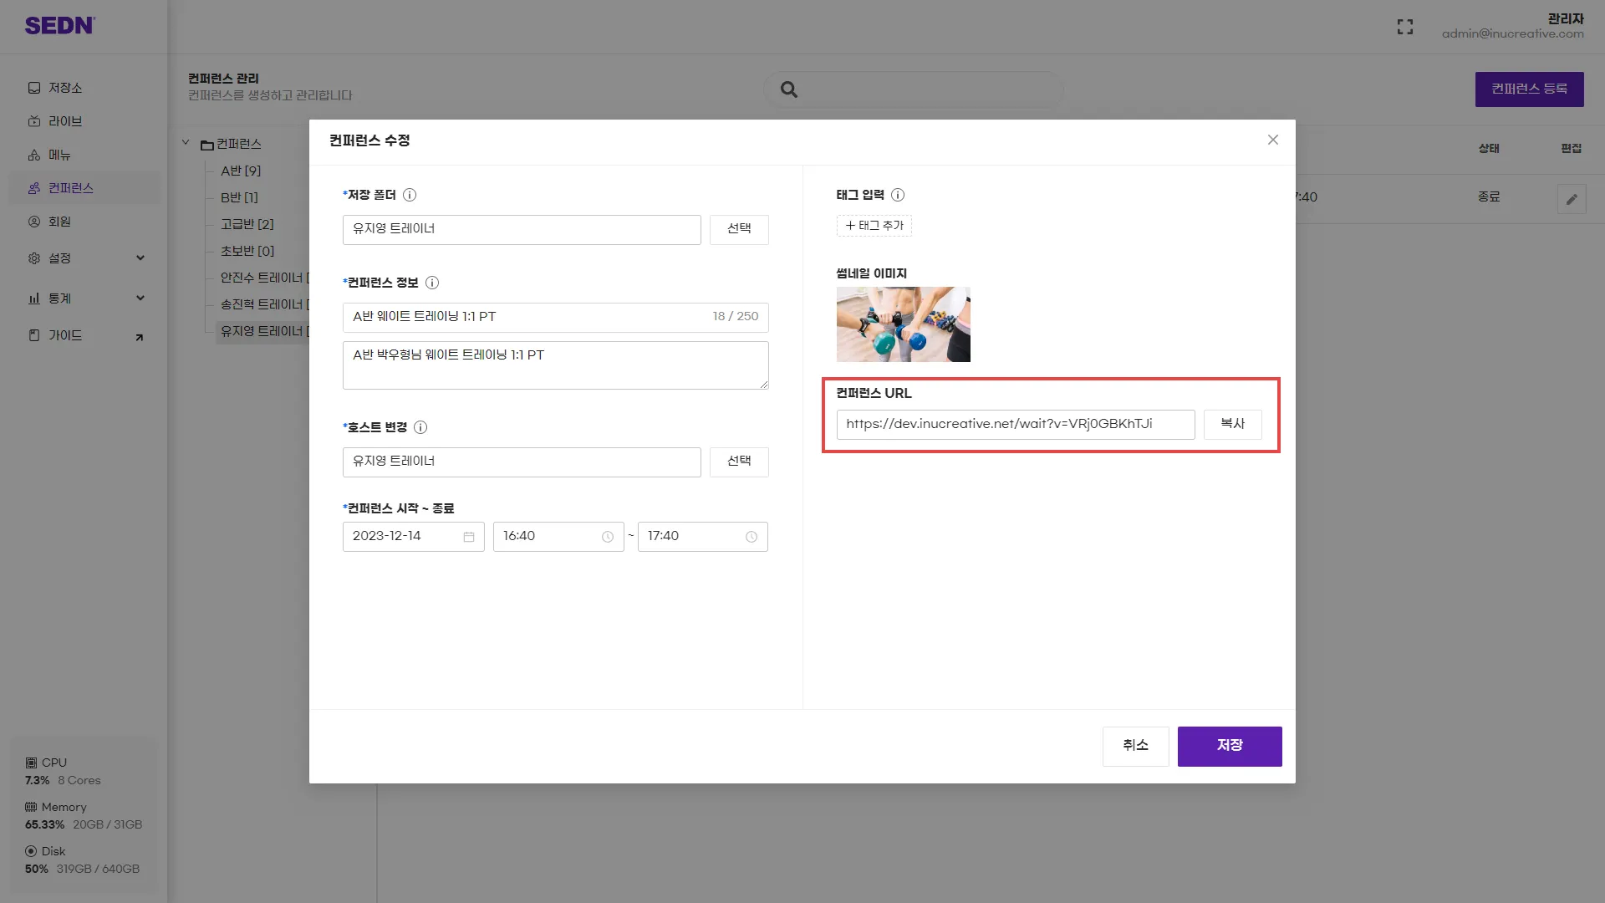This screenshot has height=903, width=1605.
Task: Click the pencil edit icon in the table row
Action: pyautogui.click(x=1572, y=199)
